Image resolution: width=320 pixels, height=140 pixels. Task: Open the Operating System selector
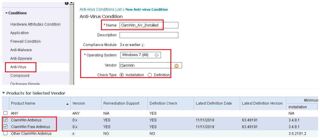141,55
